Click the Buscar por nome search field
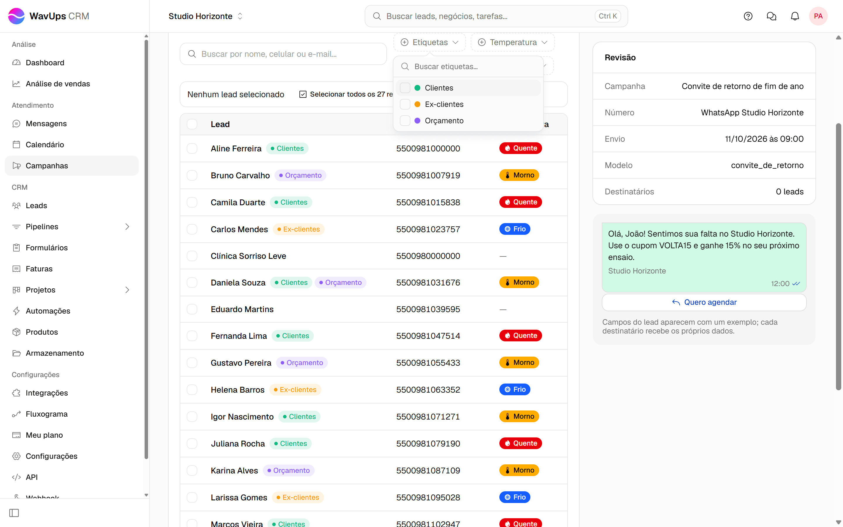 click(283, 54)
